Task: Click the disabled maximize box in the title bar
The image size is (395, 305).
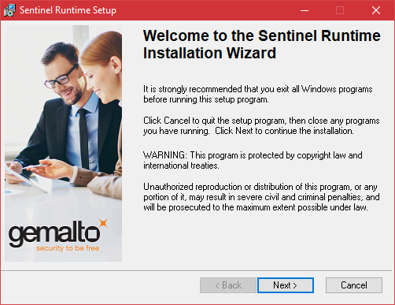Action: (340, 10)
